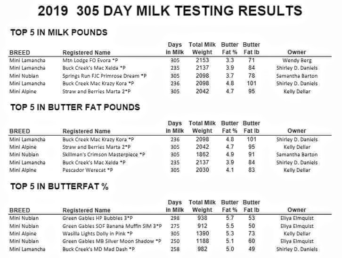Select Green Gables SOF Banana Muffin SIM 3*P
Viewport: 342px width, 258px height.
(x=112, y=226)
